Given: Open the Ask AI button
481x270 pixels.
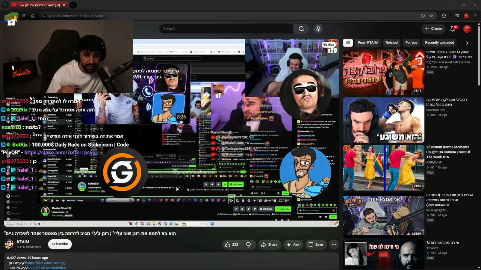Looking at the screenshot, I should click(x=293, y=244).
